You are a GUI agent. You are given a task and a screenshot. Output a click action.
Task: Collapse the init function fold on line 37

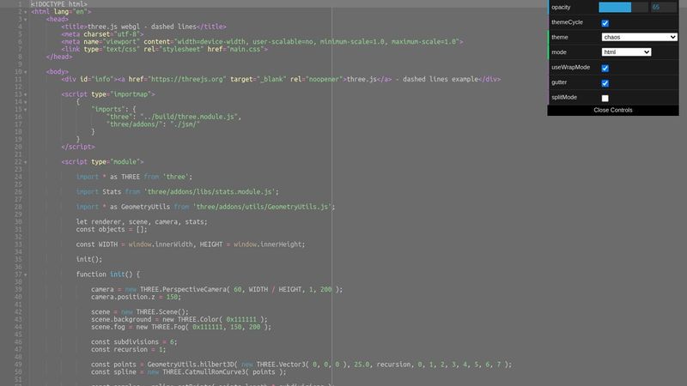click(26, 274)
